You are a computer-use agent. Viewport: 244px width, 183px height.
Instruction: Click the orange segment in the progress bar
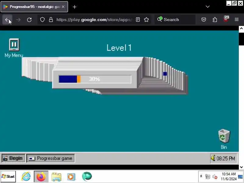click(x=79, y=79)
